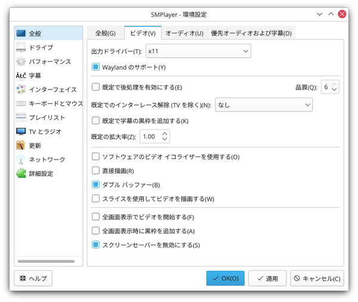The height and width of the screenshot is (302, 358).
Task: Open the キーボードとマウス keyboard icon section
Action: click(21, 103)
